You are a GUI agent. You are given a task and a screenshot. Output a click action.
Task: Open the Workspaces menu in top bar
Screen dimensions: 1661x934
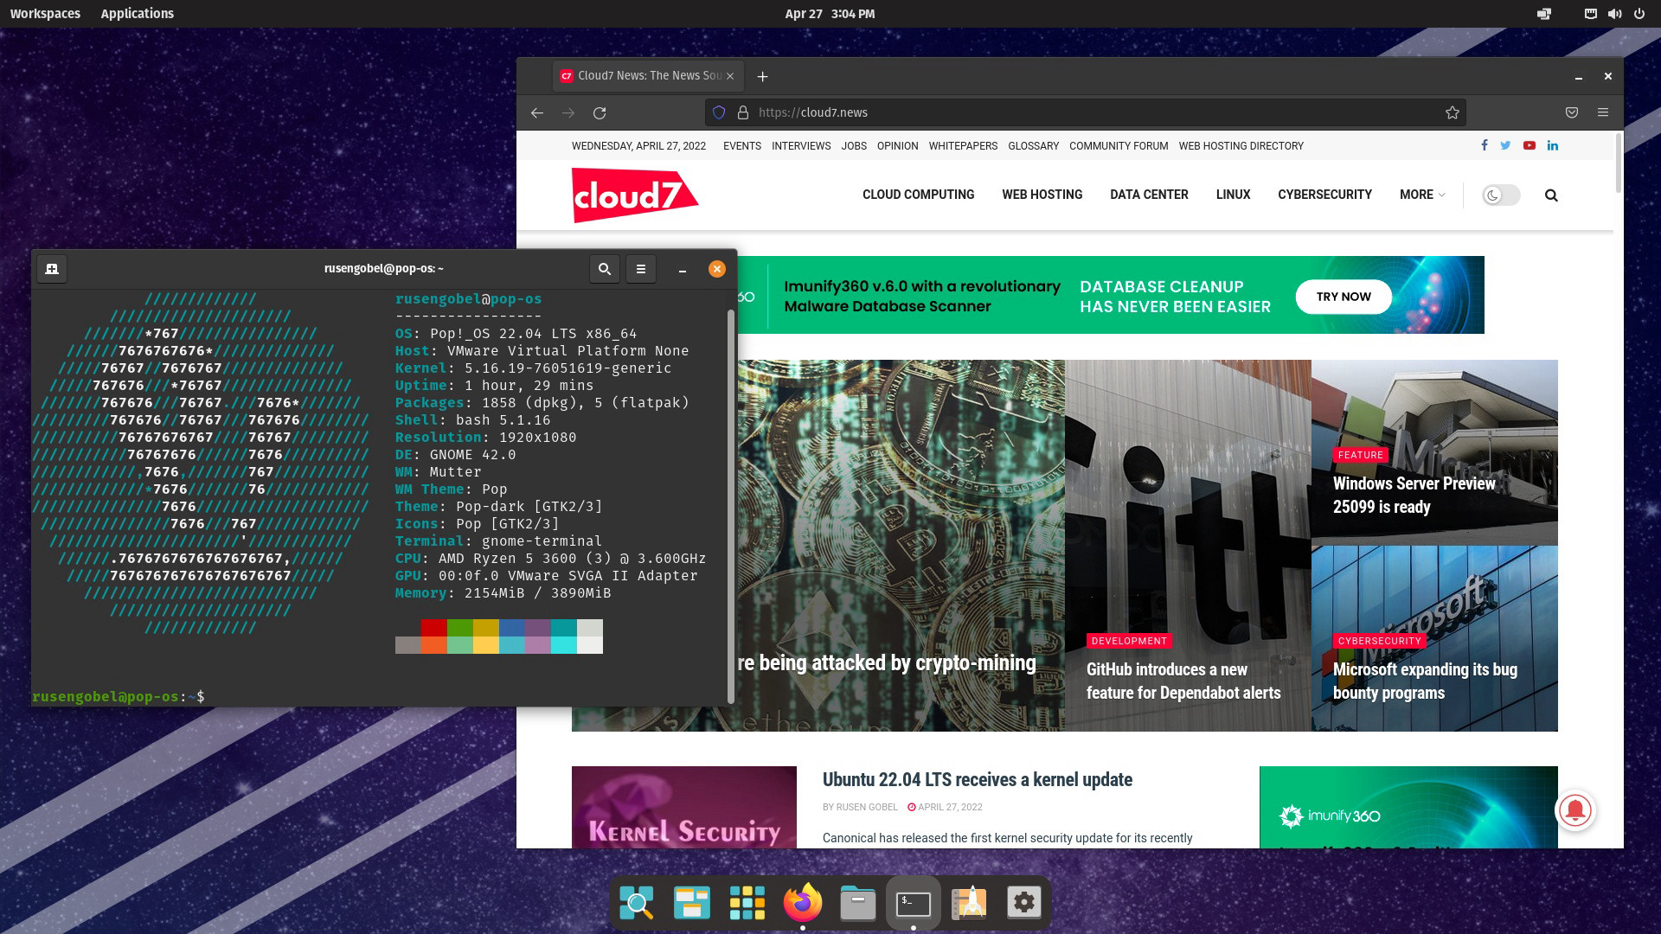point(45,14)
